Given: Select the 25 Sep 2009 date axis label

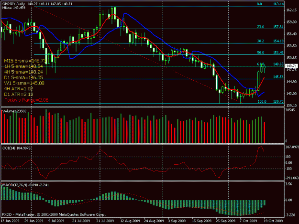Looking at the screenshot, I should [226, 221].
